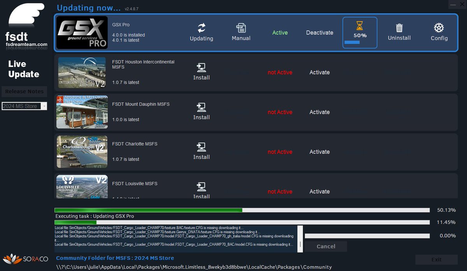Click the GSX Pro Uninstall trash icon
Viewport: 467px width, 271px height.
[x=399, y=28]
